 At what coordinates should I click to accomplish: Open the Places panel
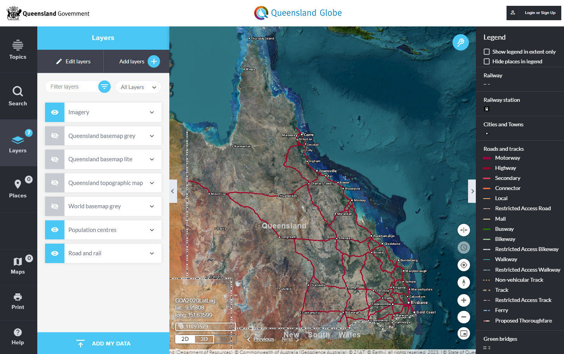[x=18, y=188]
